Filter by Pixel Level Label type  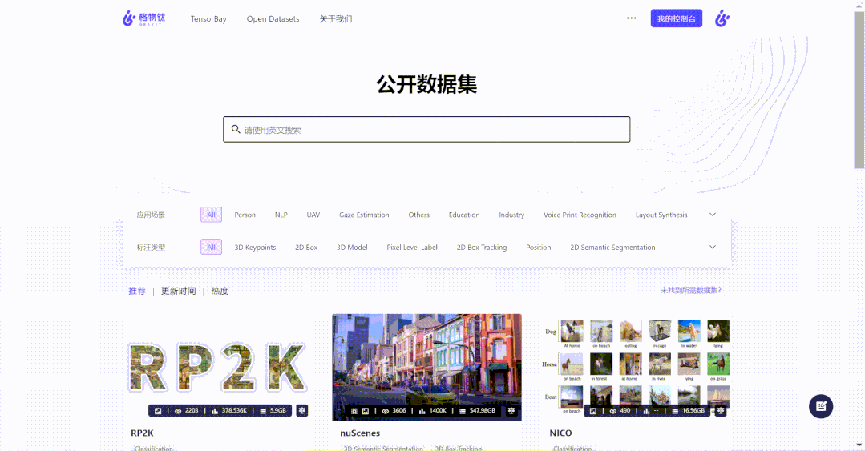click(x=412, y=248)
